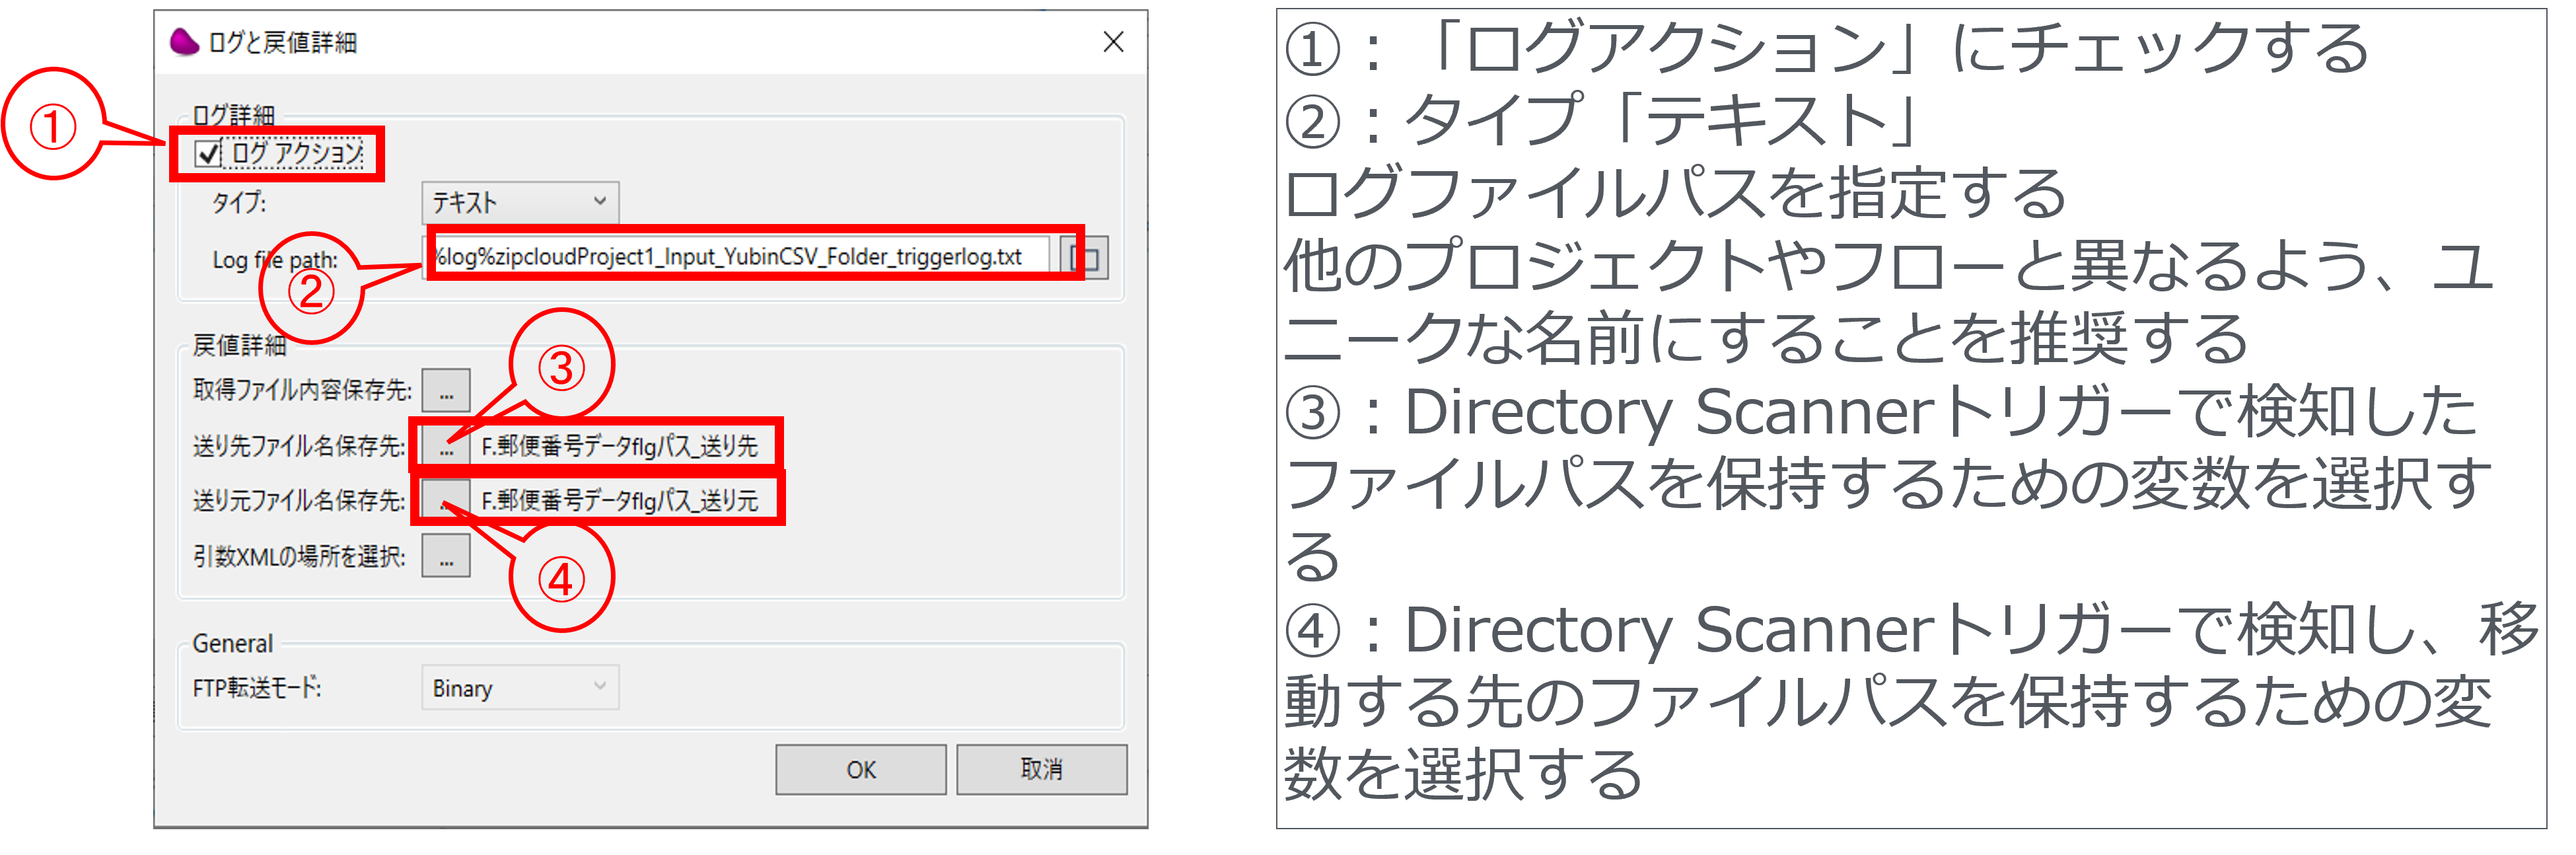Click the FTP転送モード: label
2576x855 pixels.
(257, 688)
